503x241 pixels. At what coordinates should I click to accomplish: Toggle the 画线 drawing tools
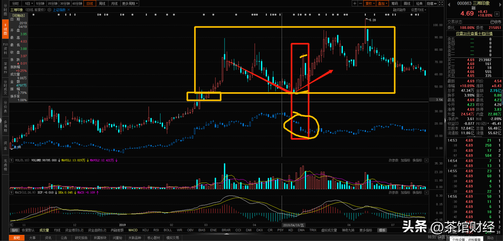(407, 3)
